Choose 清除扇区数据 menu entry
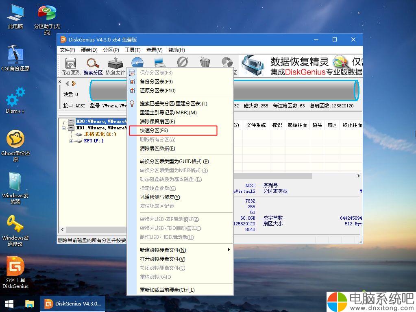The height and width of the screenshot is (312, 416). [180, 148]
